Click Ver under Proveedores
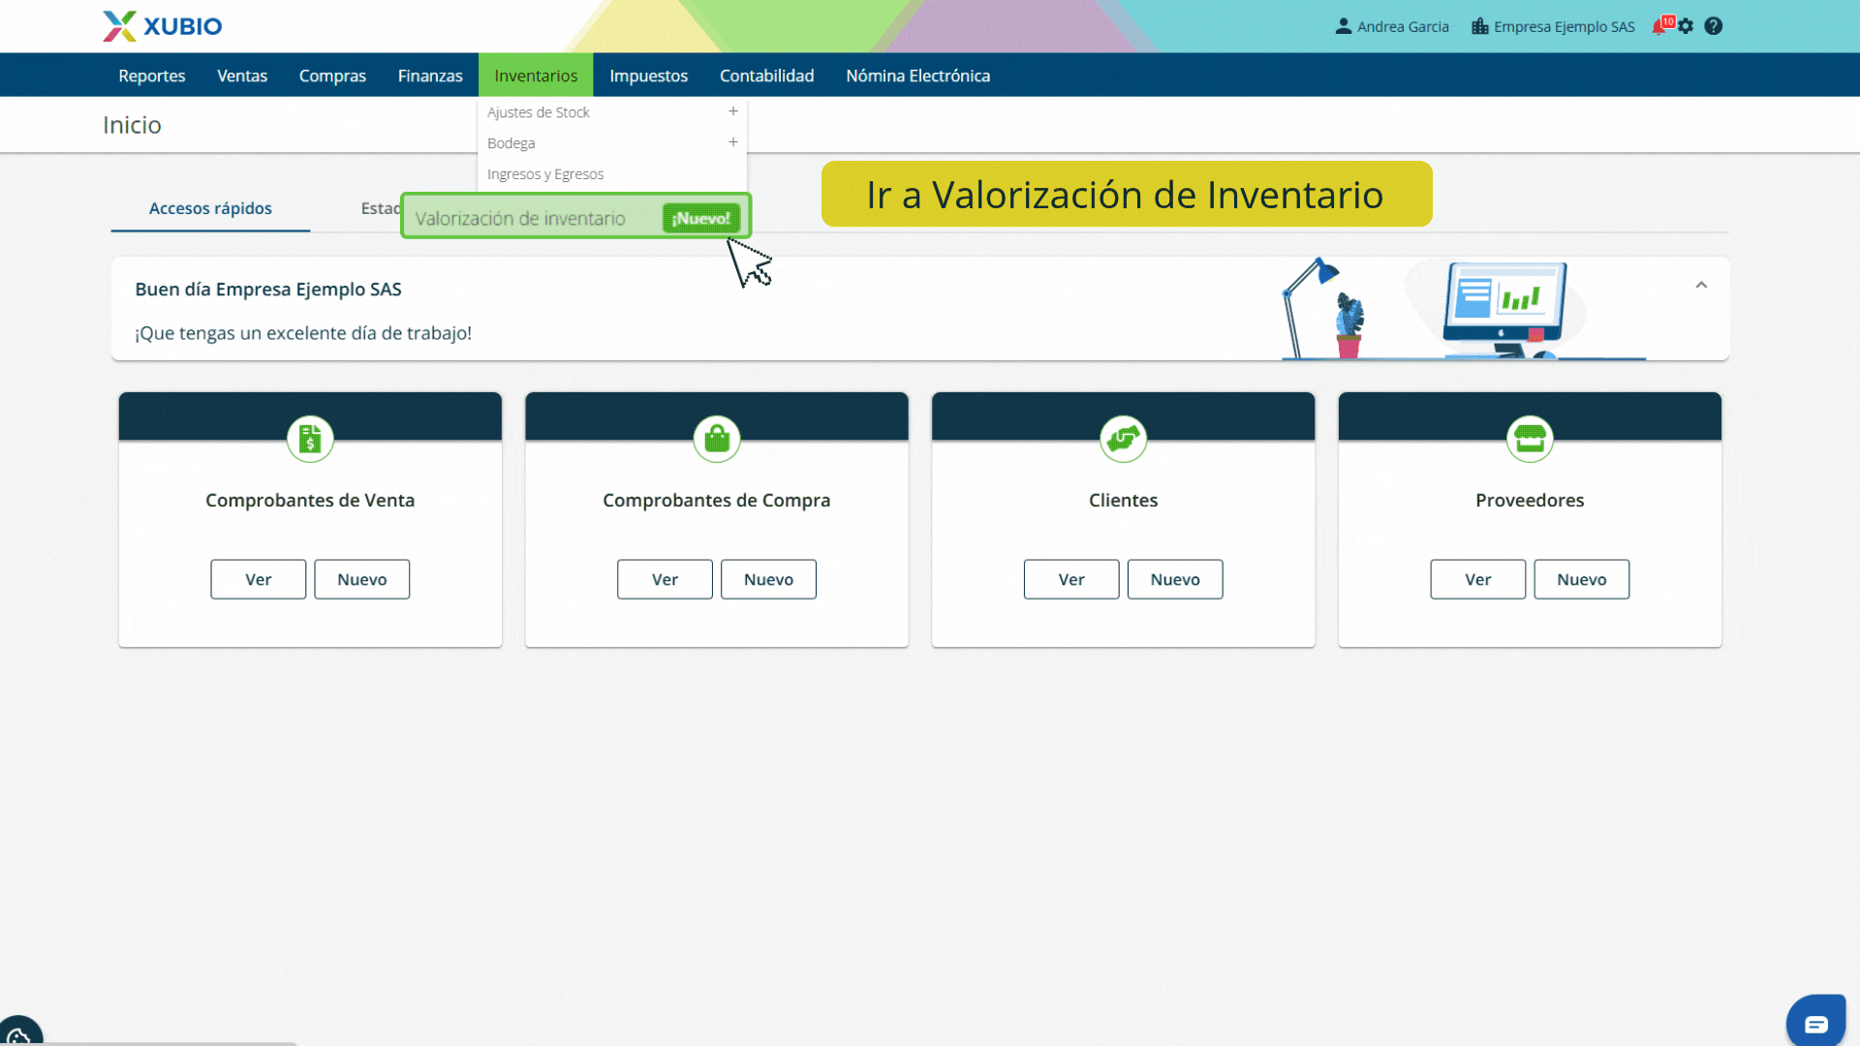The height and width of the screenshot is (1046, 1860). pos(1477,579)
